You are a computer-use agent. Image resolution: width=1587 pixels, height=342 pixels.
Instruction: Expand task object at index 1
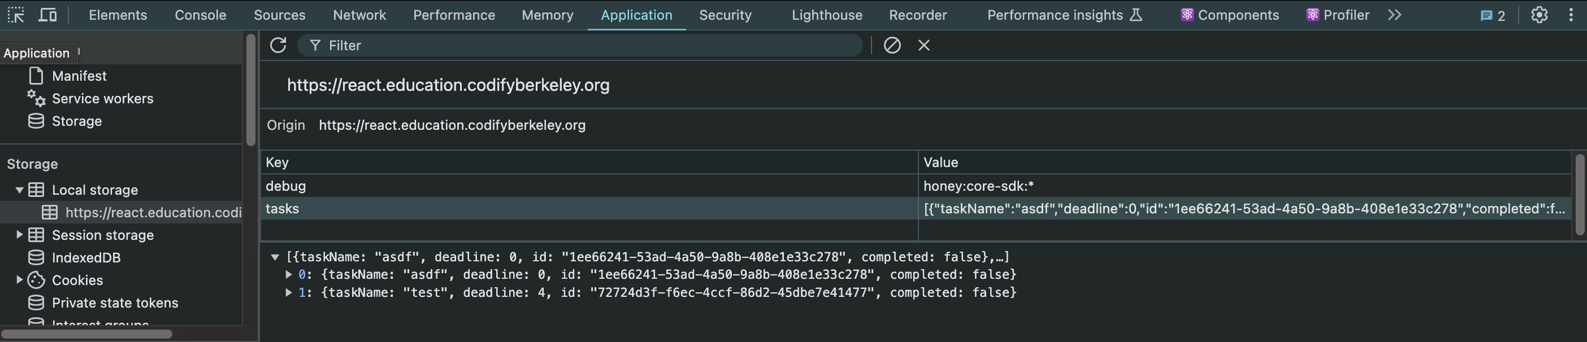tap(288, 293)
